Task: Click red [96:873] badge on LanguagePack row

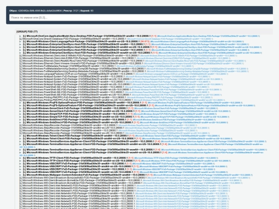Action: click(145, 42)
